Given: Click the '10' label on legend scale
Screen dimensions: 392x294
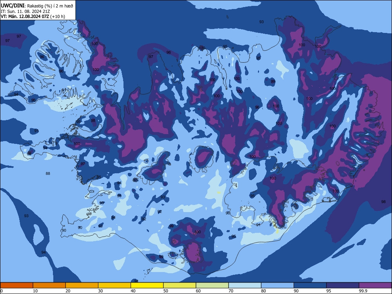Looking at the screenshot, I should point(35,291).
